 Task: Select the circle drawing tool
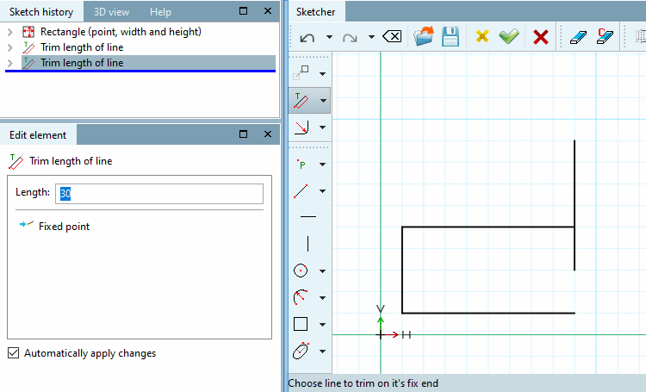click(301, 271)
